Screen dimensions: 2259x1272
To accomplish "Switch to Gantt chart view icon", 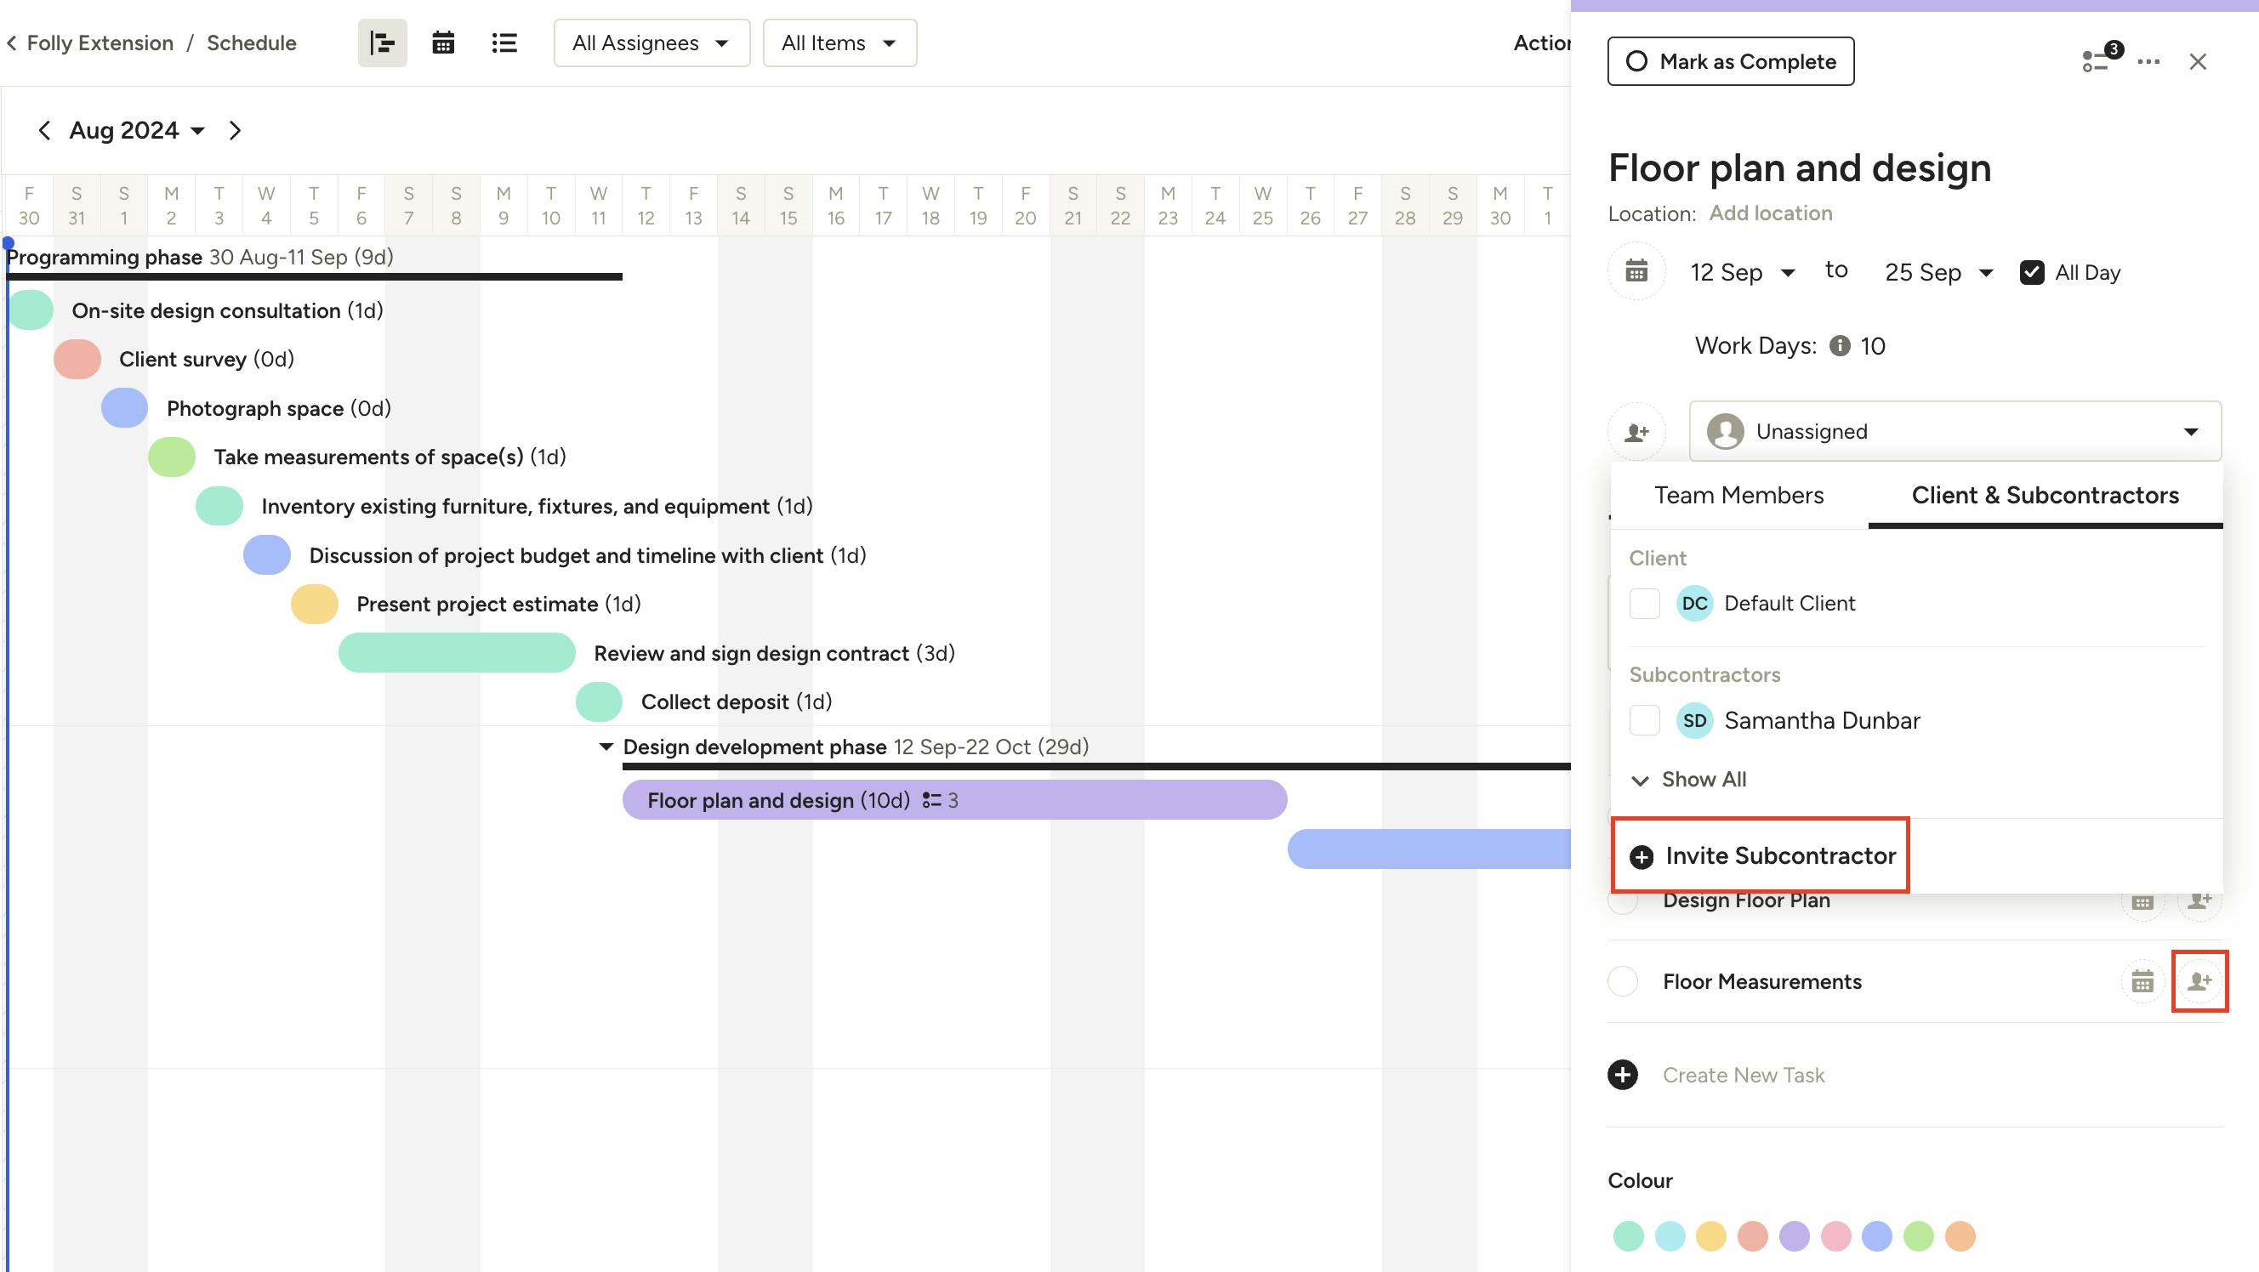I will pos(383,43).
